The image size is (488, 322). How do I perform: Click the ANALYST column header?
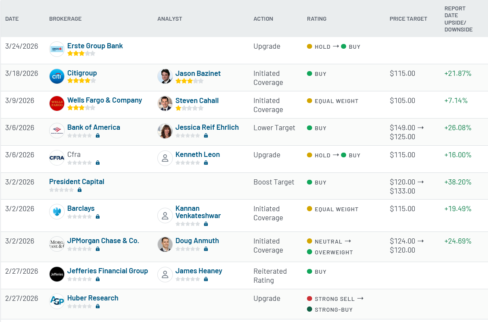169,19
